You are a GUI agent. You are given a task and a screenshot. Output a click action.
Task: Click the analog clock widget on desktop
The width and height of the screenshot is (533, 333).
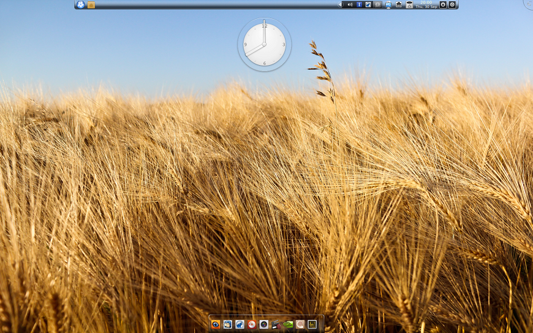[264, 44]
